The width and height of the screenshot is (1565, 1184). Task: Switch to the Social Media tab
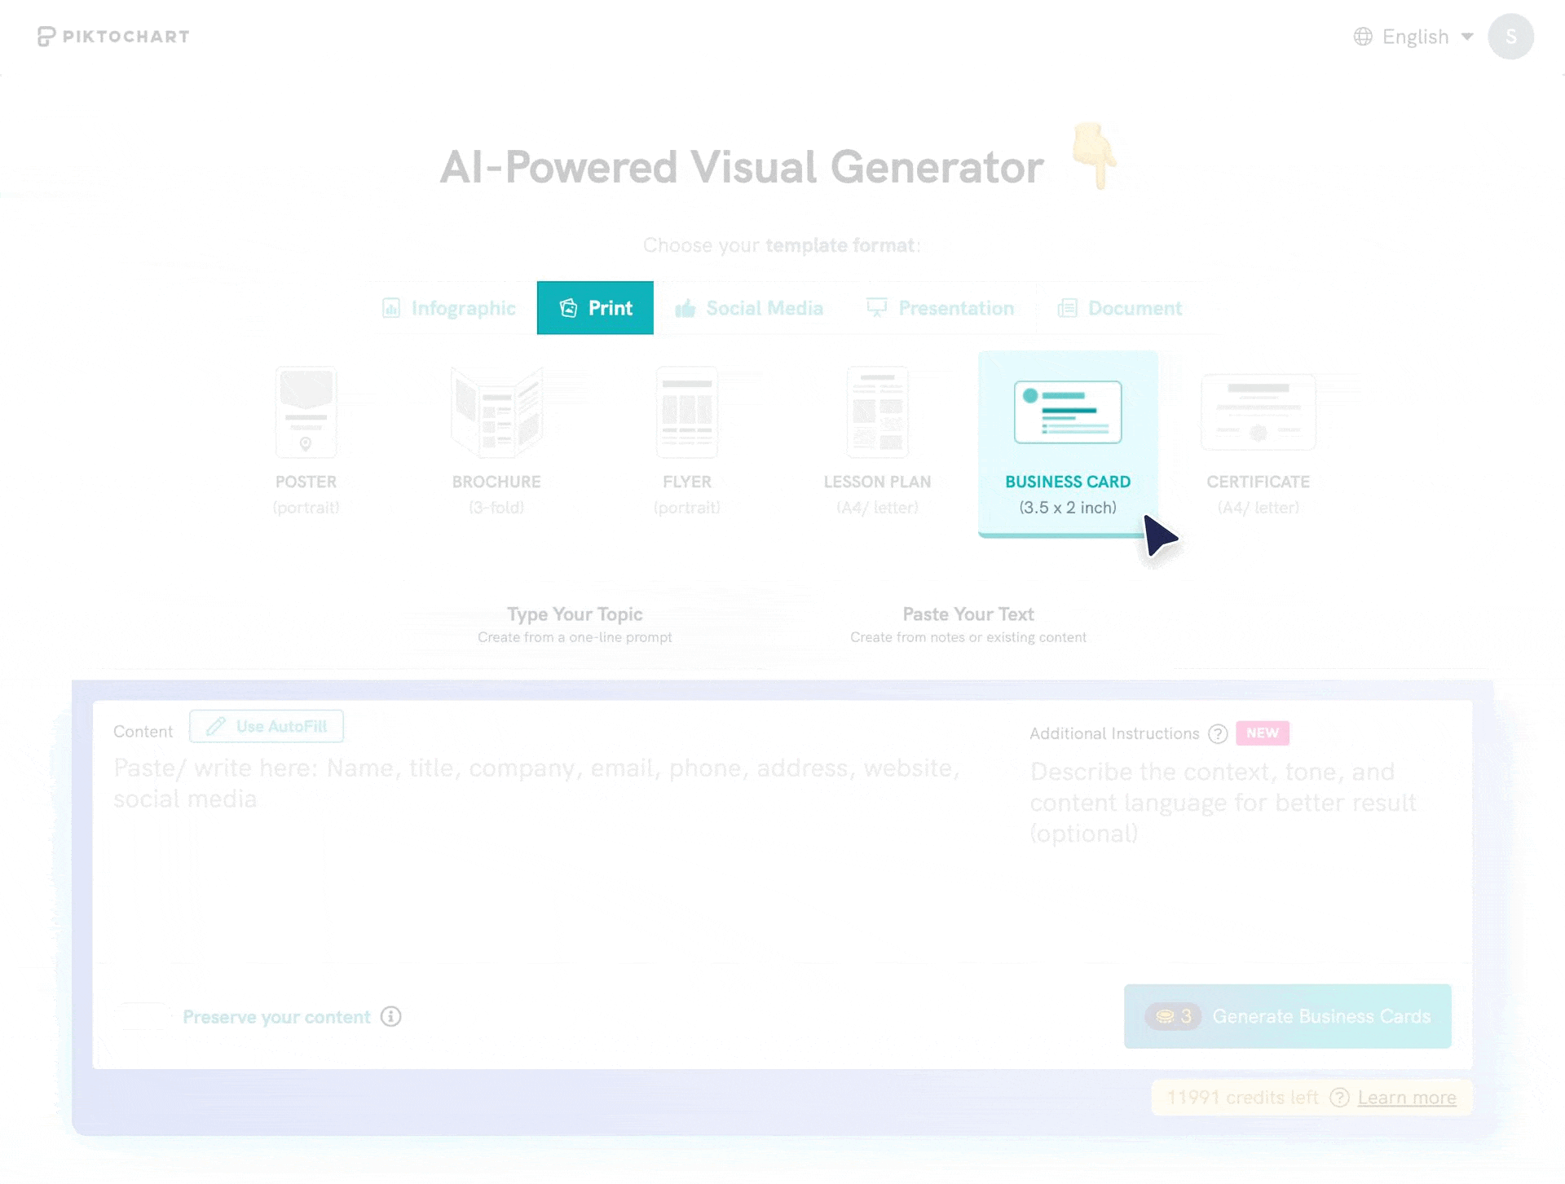tap(749, 308)
